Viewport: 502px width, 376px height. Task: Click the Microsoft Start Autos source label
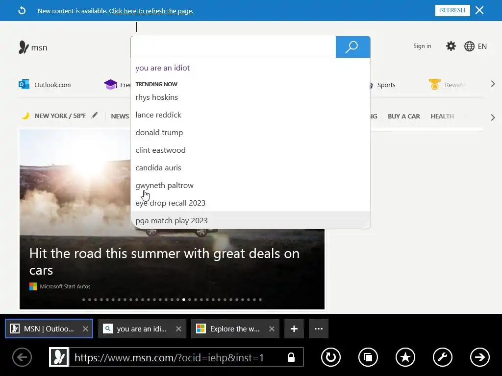[x=65, y=286]
